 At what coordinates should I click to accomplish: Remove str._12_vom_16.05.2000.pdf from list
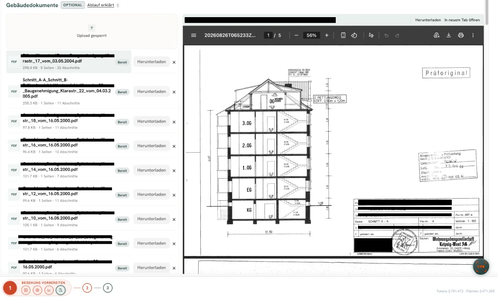[174, 195]
